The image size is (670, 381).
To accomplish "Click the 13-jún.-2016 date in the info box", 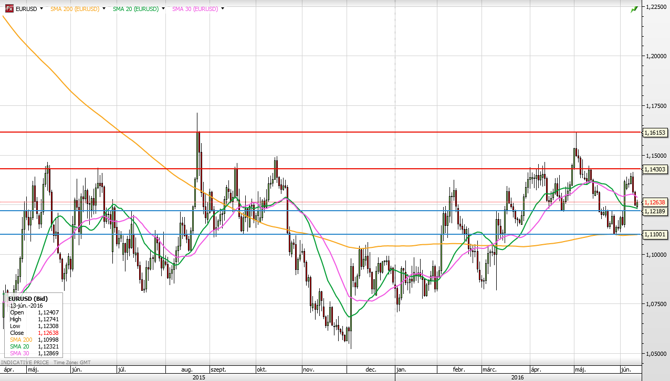I will pos(26,306).
